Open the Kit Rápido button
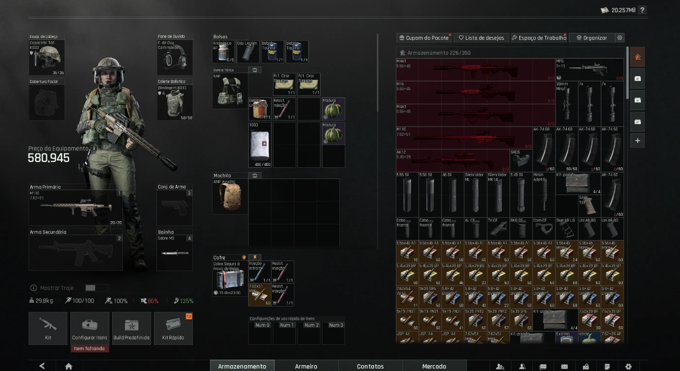This screenshot has height=371, width=680. 173,328
